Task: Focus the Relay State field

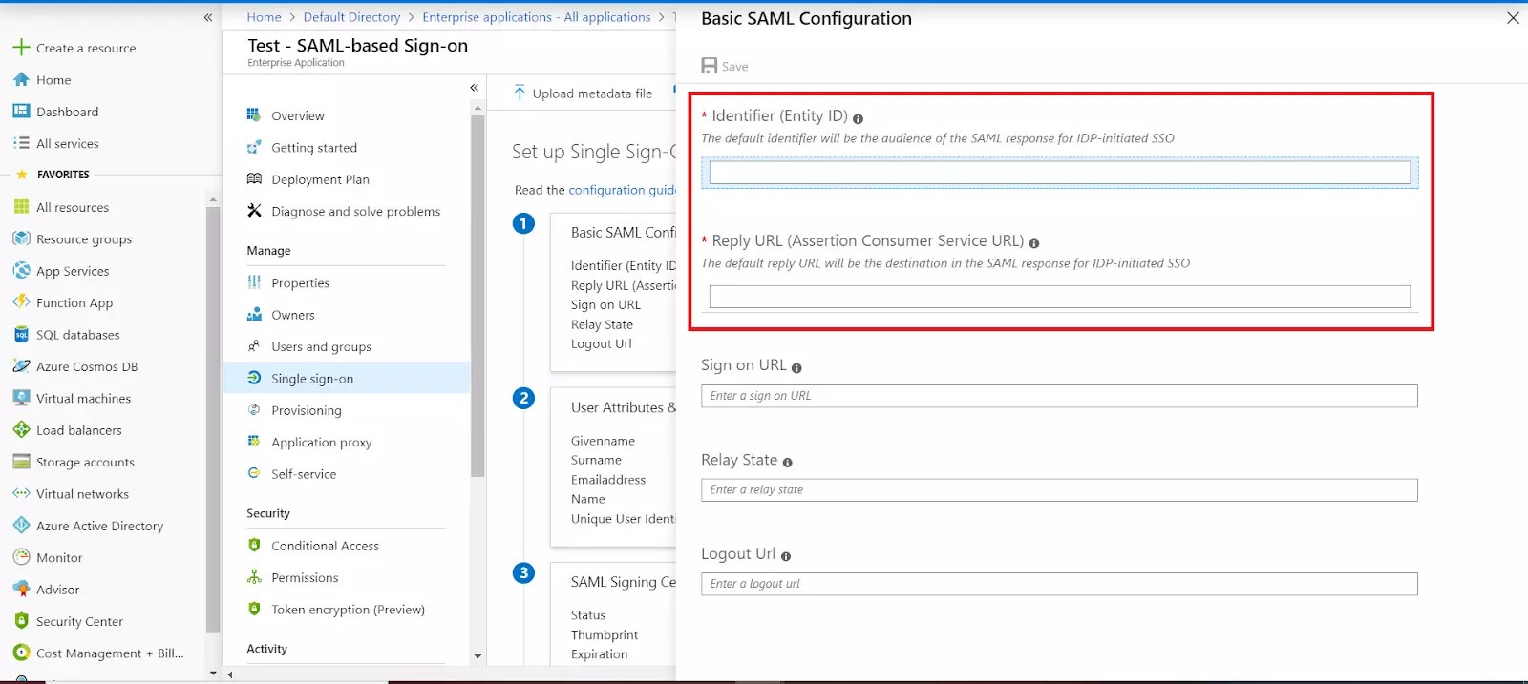Action: pos(1059,490)
